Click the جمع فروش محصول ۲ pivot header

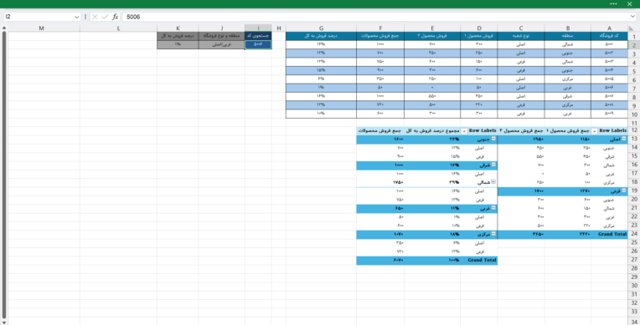pos(521,131)
